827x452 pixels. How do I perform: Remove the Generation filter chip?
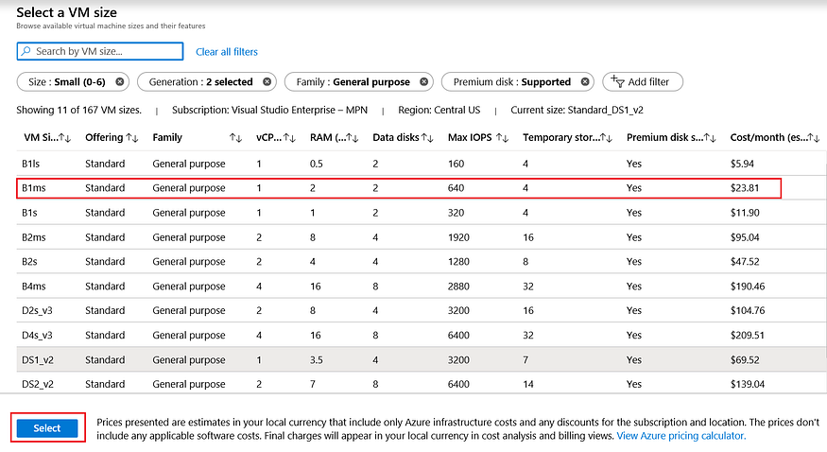click(267, 82)
